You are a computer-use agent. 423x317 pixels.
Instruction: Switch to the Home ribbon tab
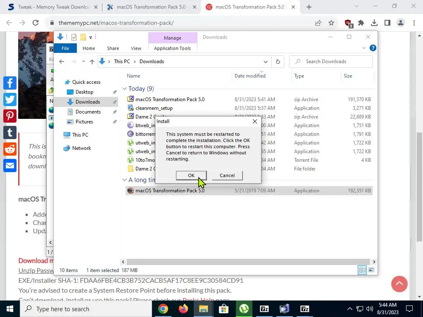click(89, 48)
